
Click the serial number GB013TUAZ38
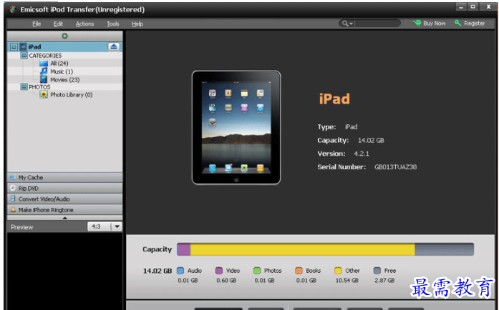point(396,166)
